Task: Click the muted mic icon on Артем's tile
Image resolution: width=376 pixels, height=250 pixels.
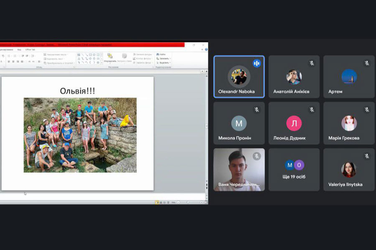Action: pos(367,63)
